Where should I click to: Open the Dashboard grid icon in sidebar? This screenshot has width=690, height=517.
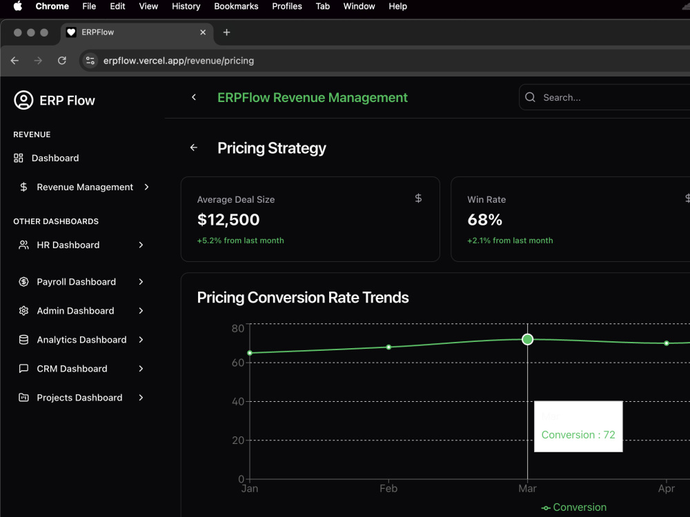(x=19, y=159)
